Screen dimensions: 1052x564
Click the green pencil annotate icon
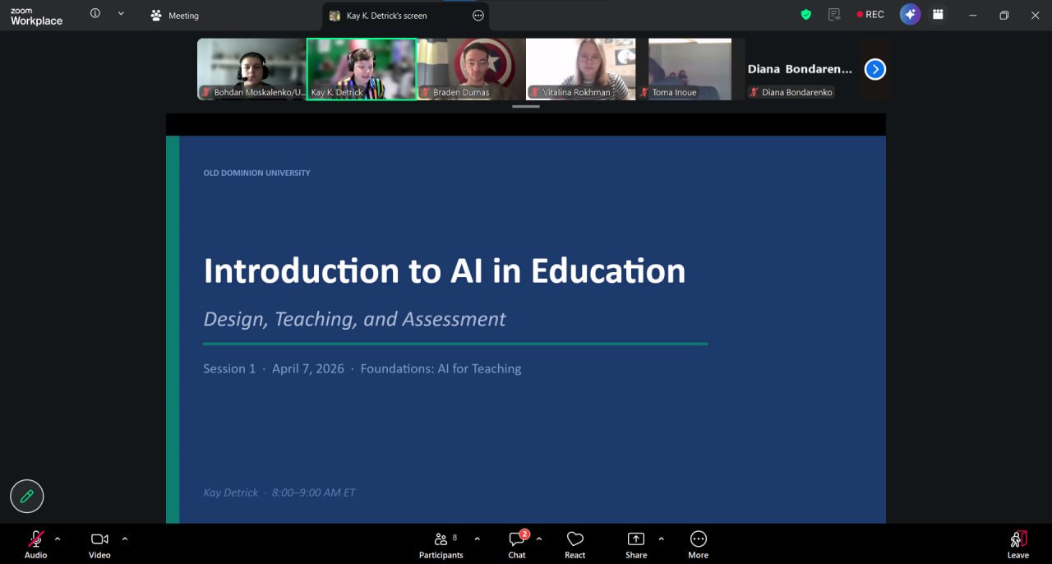pos(27,496)
